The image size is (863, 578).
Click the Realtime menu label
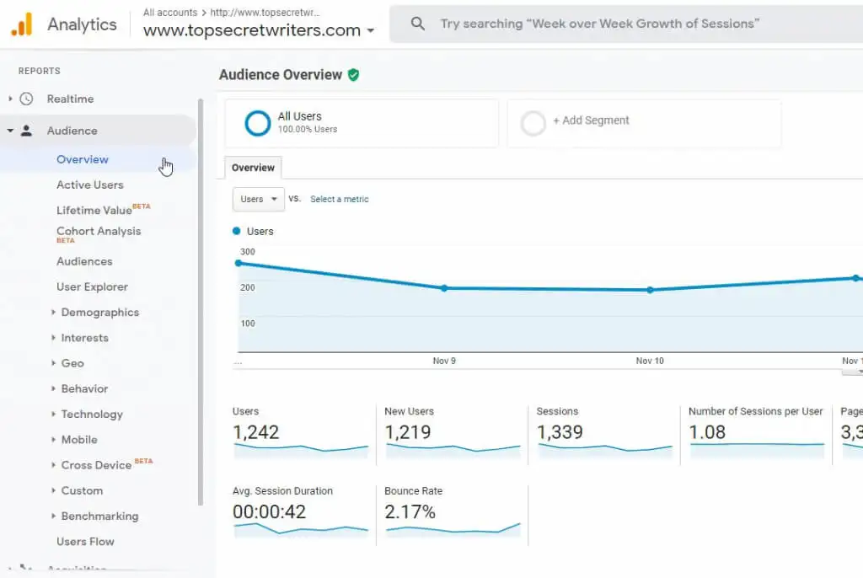coord(71,99)
